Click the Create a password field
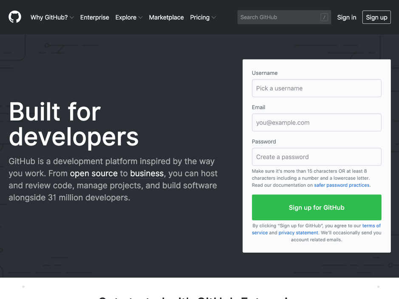Image resolution: width=399 pixels, height=299 pixels. pos(316,157)
